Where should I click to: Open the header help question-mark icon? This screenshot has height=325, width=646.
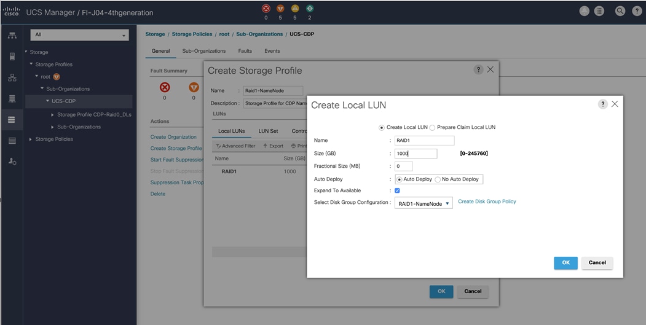(637, 12)
